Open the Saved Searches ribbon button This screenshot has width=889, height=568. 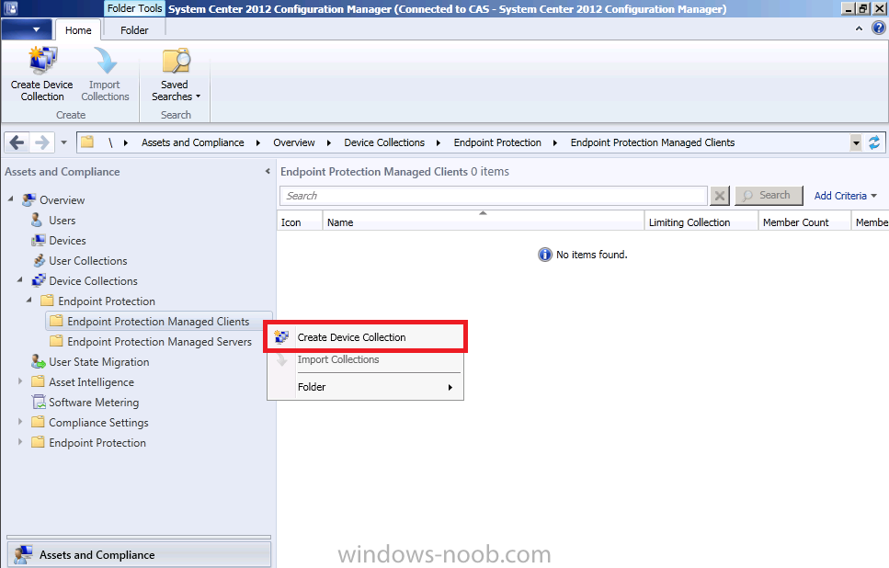[176, 74]
